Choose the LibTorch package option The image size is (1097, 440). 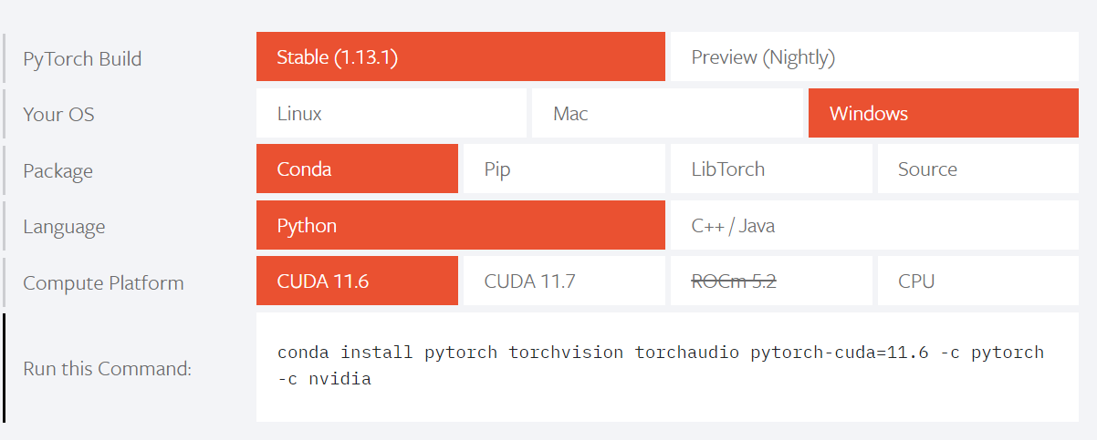770,169
